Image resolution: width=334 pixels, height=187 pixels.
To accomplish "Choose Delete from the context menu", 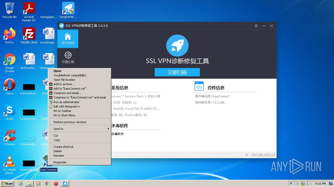I will click(80, 151).
